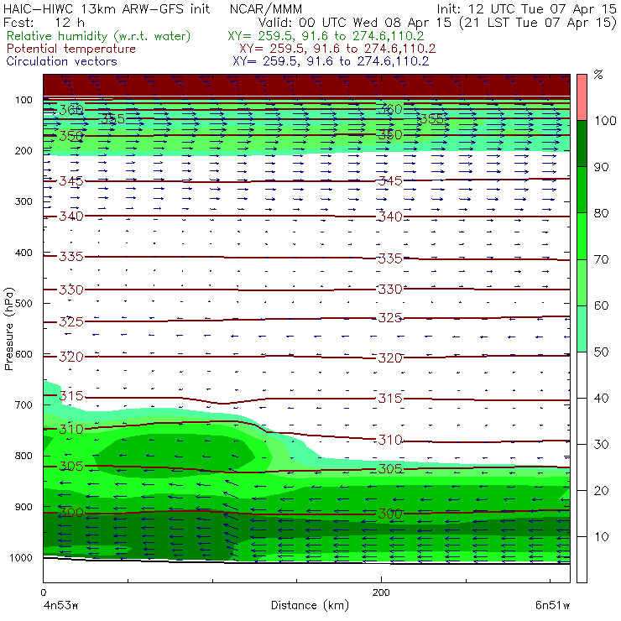Click the '345' contour label nearest the pressure axis

coord(71,181)
